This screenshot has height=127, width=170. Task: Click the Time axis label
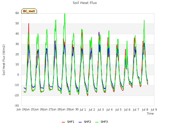pos(150,114)
